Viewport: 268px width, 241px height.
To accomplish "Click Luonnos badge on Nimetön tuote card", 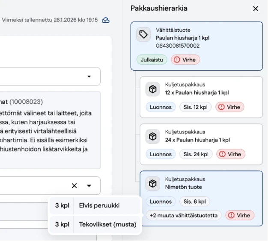I will [x=161, y=202].
